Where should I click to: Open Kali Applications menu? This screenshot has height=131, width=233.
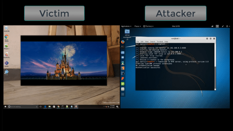(x=126, y=26)
